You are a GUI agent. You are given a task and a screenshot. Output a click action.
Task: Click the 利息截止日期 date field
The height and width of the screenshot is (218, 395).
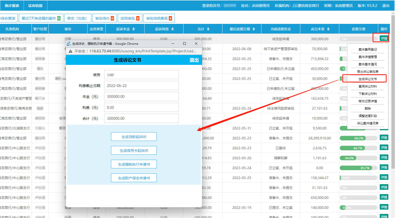141,85
